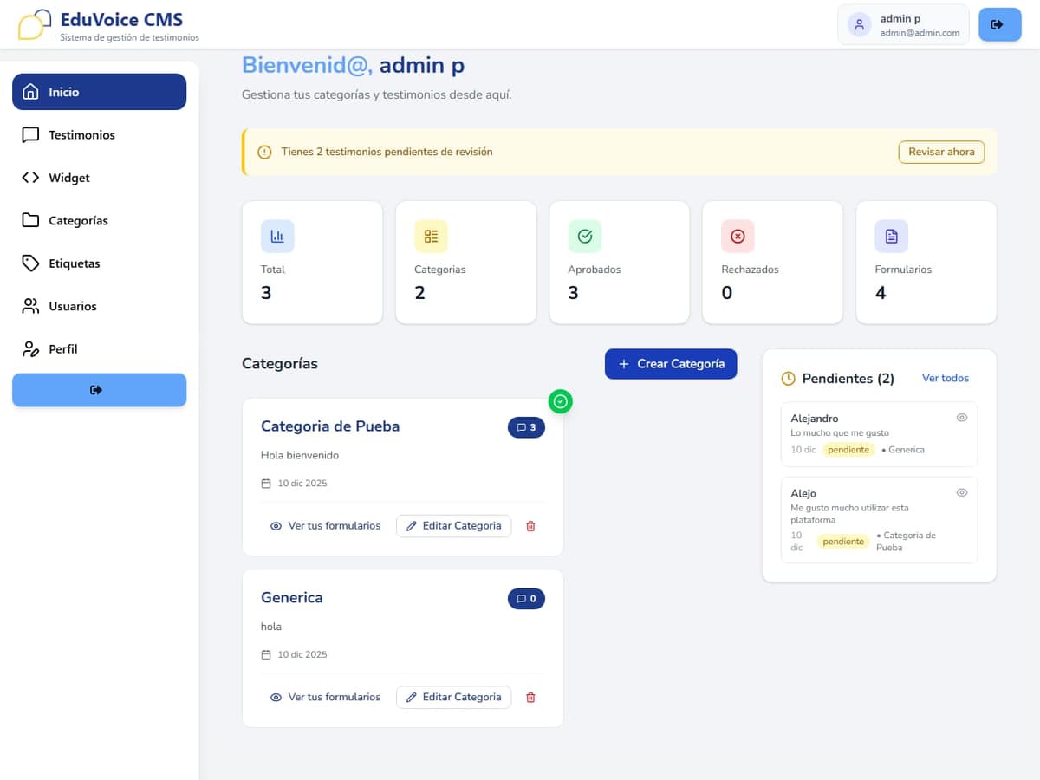Click the Formularios document icon on the stats card

tap(890, 236)
